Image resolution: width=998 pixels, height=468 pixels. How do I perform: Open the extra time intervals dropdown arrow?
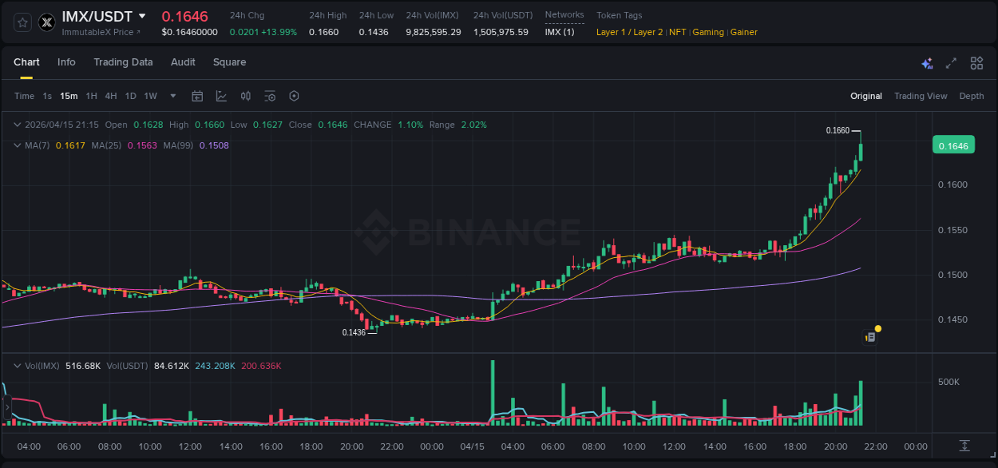[172, 96]
